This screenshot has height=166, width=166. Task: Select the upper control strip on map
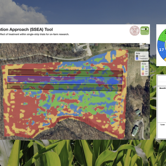click(x=65, y=73)
